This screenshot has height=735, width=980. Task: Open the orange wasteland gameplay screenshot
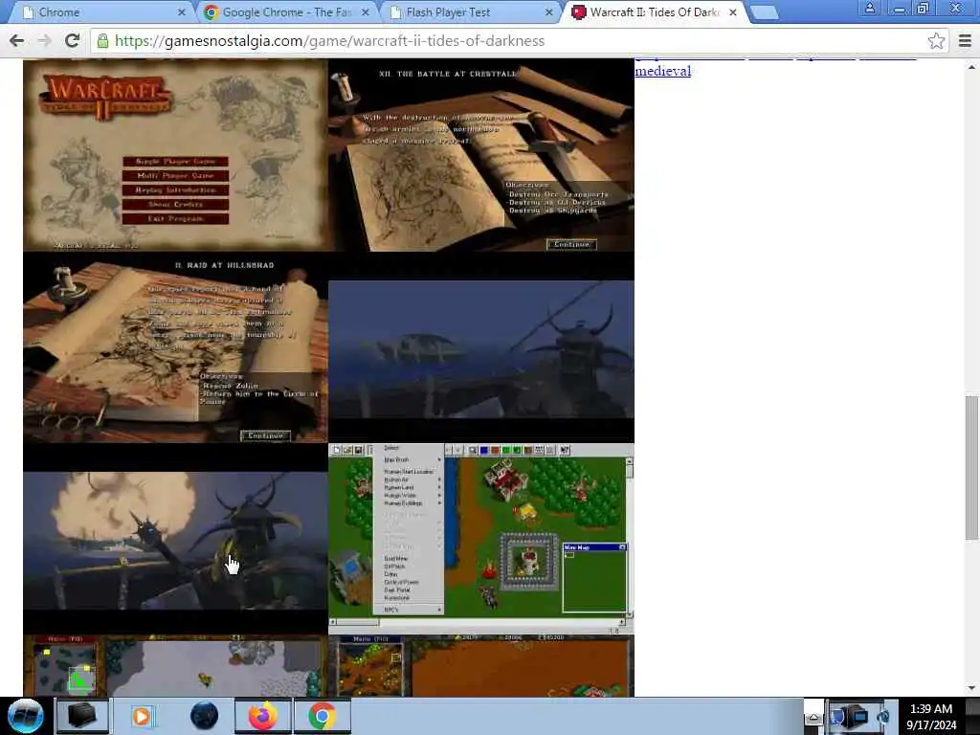[x=481, y=666]
